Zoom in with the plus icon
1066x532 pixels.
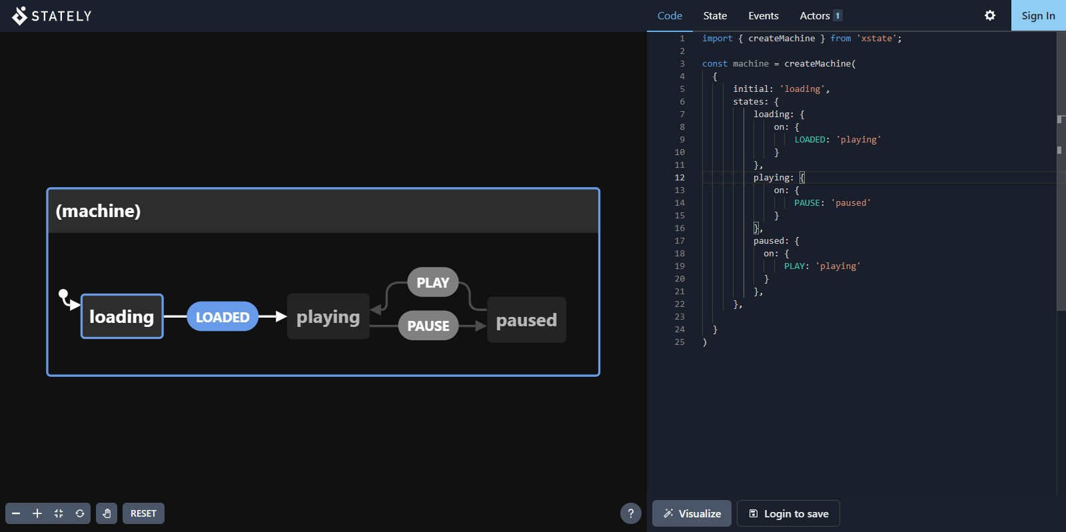[x=37, y=513]
